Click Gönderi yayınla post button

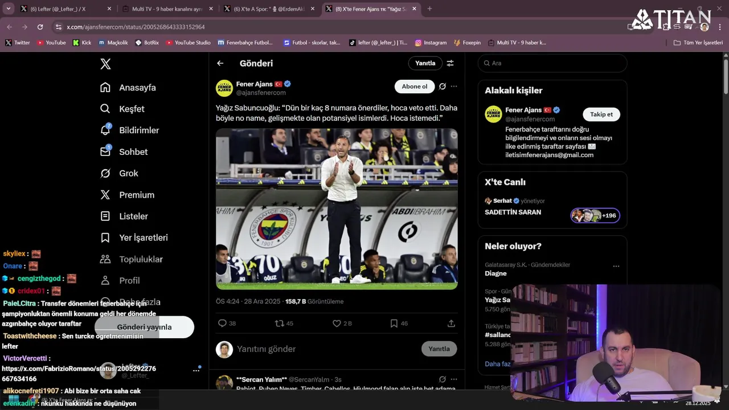pyautogui.click(x=144, y=327)
